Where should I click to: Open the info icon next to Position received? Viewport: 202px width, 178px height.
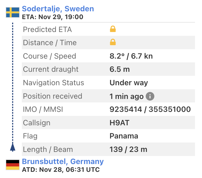coord(150,96)
